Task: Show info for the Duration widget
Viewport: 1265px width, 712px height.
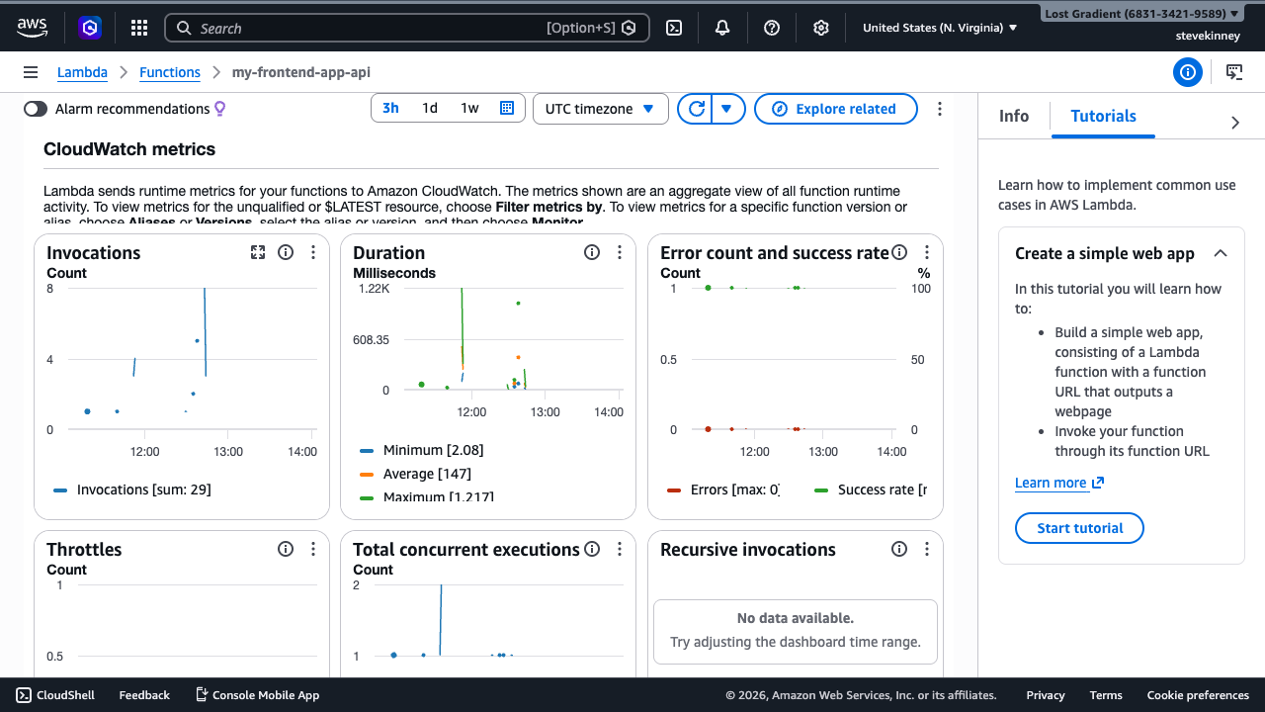Action: click(x=592, y=252)
